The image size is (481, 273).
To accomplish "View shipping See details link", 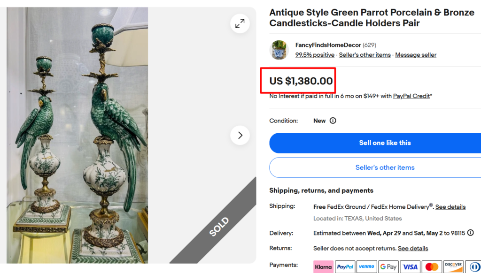I will [450, 206].
